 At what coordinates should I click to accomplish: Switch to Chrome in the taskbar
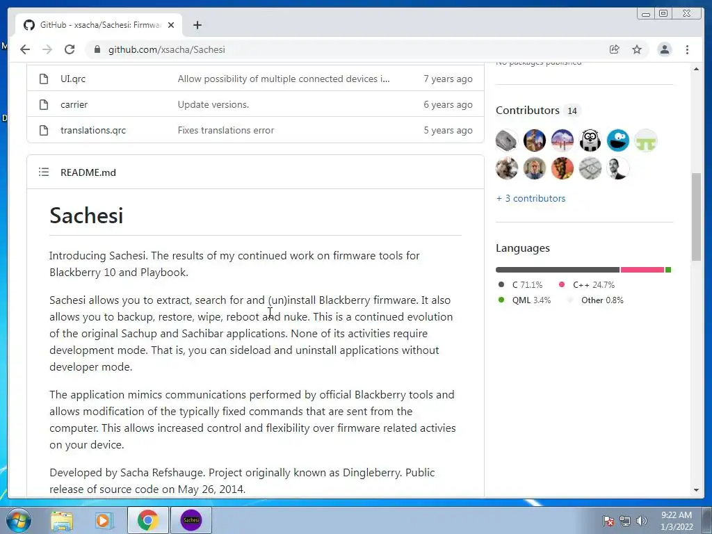pos(147,520)
